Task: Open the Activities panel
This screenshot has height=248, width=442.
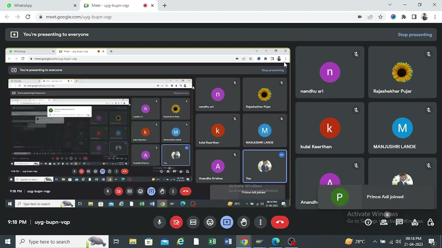Action: (415, 223)
